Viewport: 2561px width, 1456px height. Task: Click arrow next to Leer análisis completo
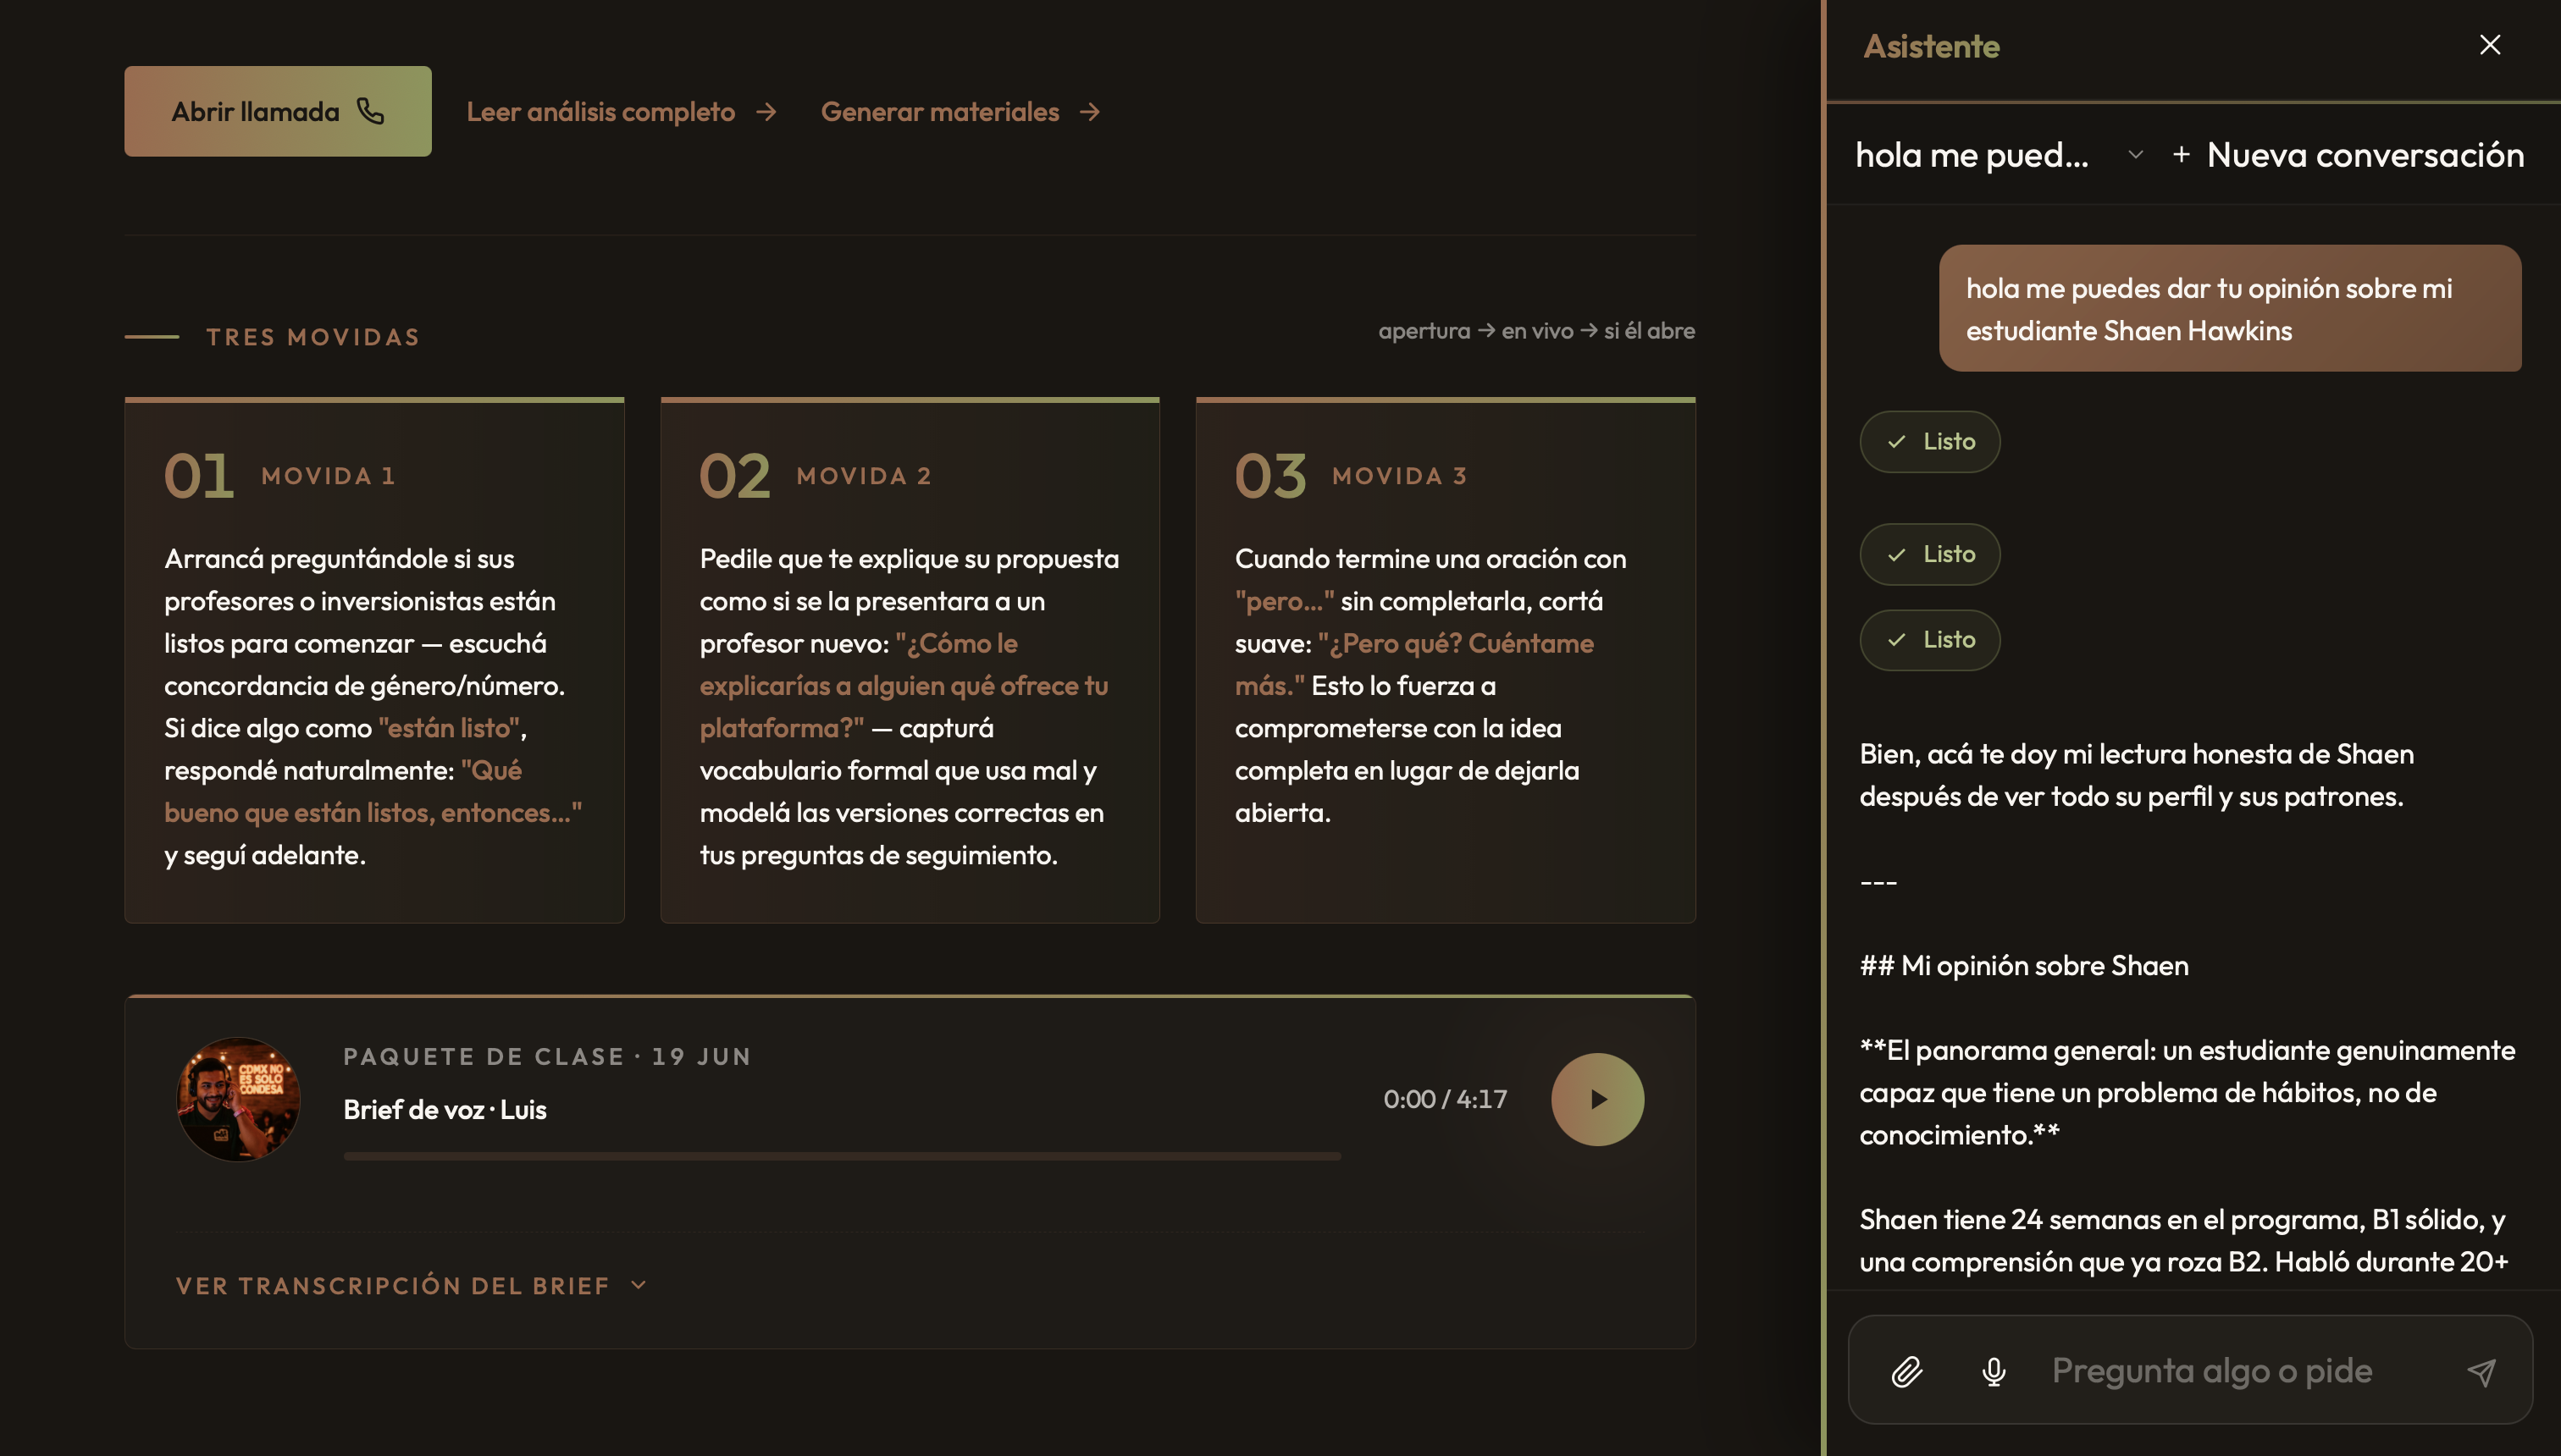click(x=766, y=112)
